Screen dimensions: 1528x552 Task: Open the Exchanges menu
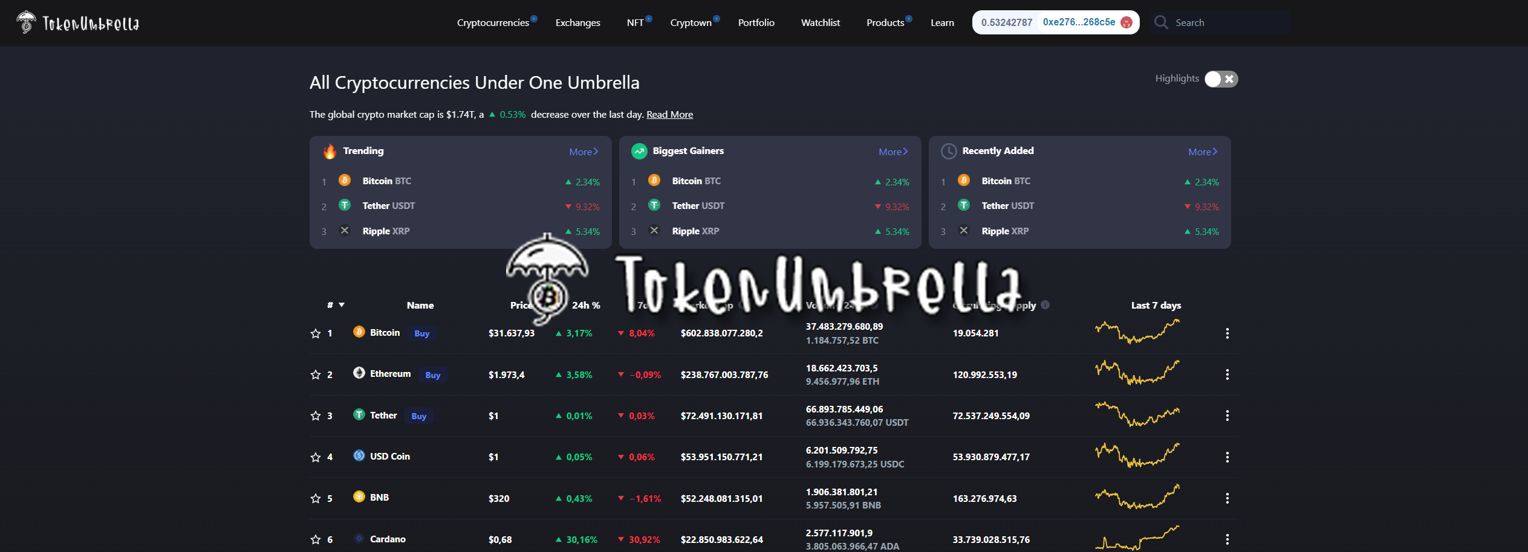coord(578,22)
